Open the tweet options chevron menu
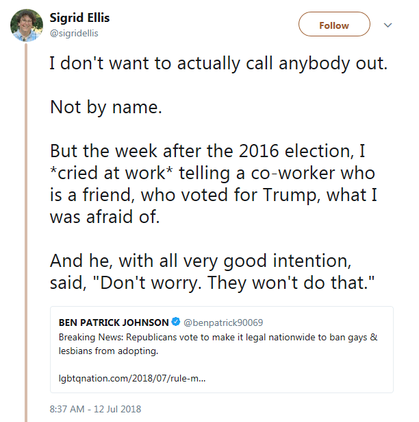The width and height of the screenshot is (419, 422). point(388,25)
